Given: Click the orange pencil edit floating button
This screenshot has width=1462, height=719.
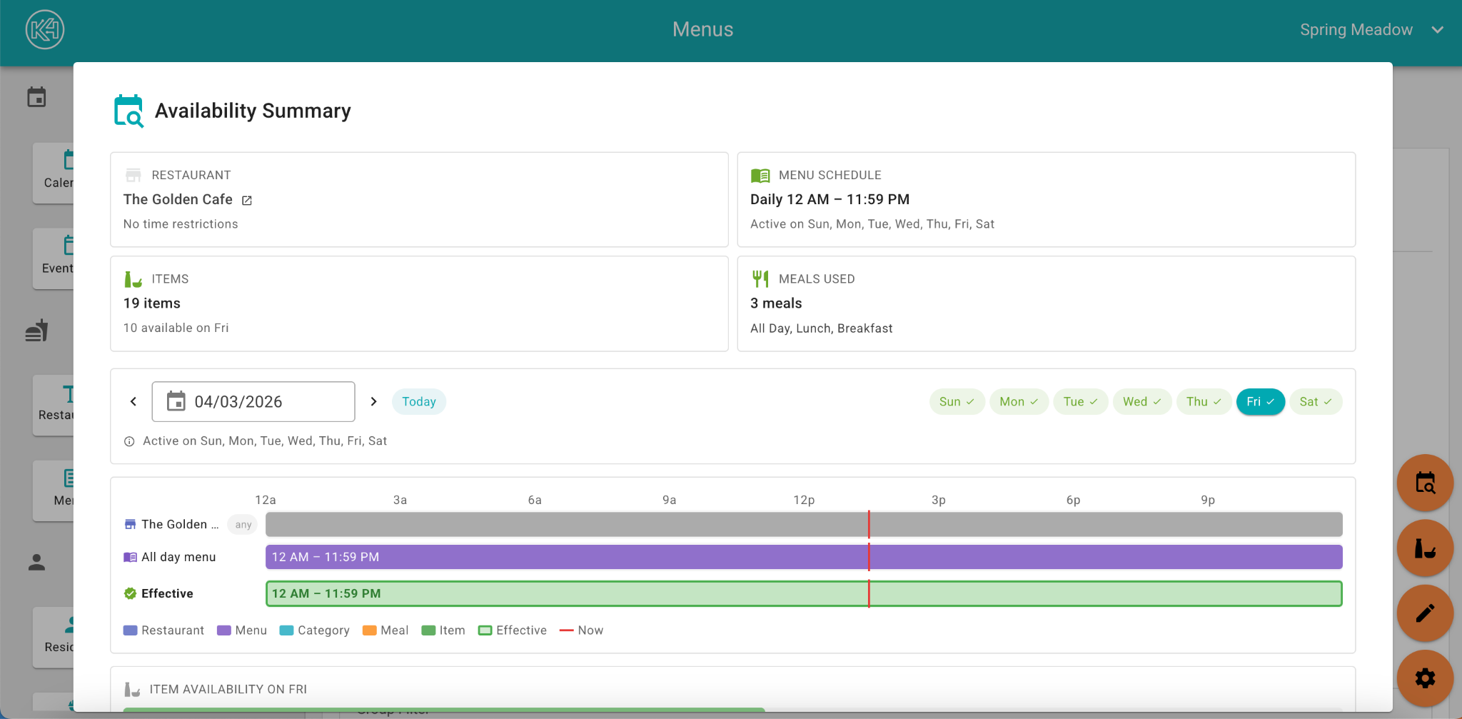Looking at the screenshot, I should coord(1424,613).
